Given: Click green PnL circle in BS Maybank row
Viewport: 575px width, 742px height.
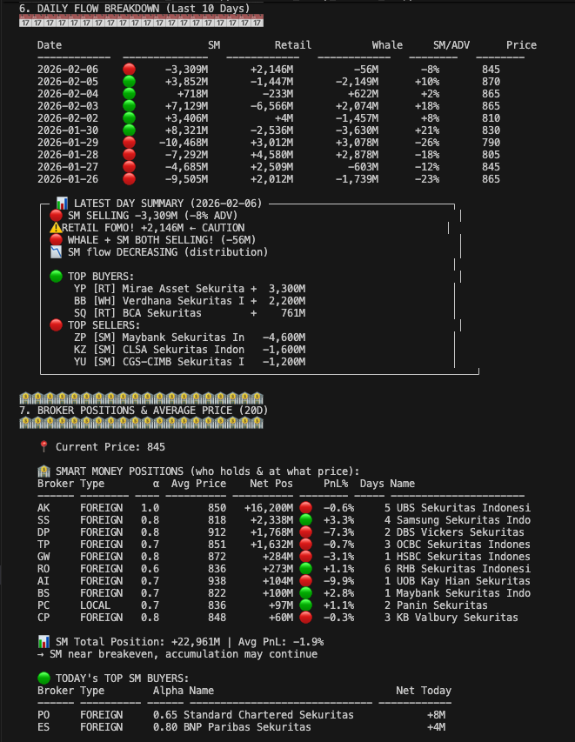Looking at the screenshot, I should [305, 593].
